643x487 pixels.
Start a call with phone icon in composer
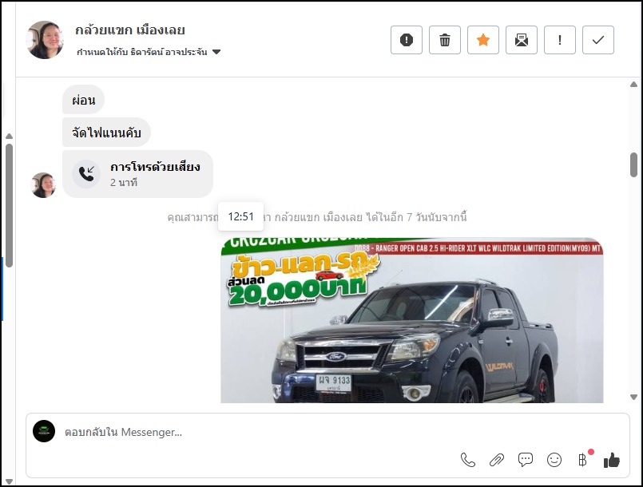click(468, 460)
